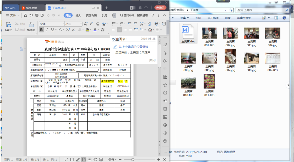Add new document tab with plus

pos(106,8)
